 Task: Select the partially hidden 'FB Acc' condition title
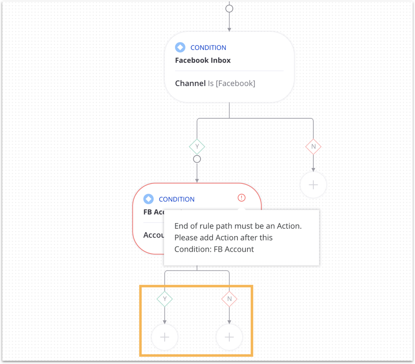[154, 212]
